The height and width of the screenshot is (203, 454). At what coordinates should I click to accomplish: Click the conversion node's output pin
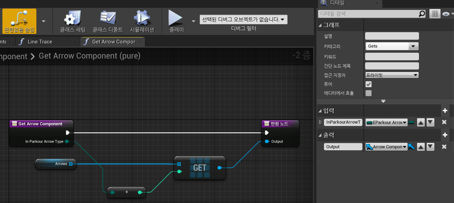(x=140, y=192)
